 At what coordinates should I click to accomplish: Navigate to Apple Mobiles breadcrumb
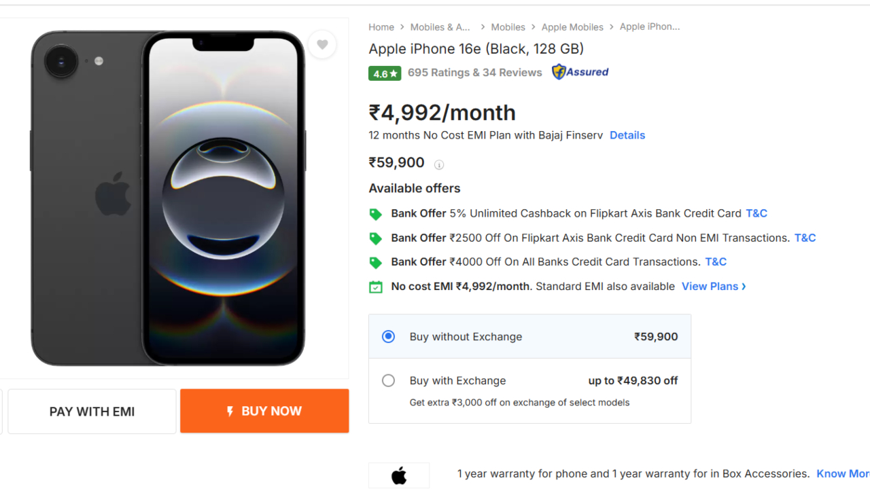pos(572,27)
